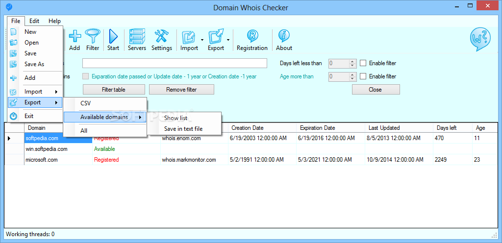The height and width of the screenshot is (243, 502).
Task: Sort by the Age column header
Action: (x=485, y=128)
